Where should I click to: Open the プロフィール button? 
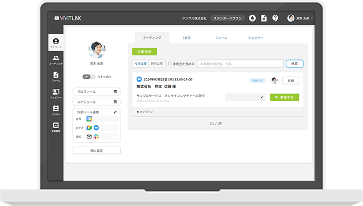click(97, 92)
